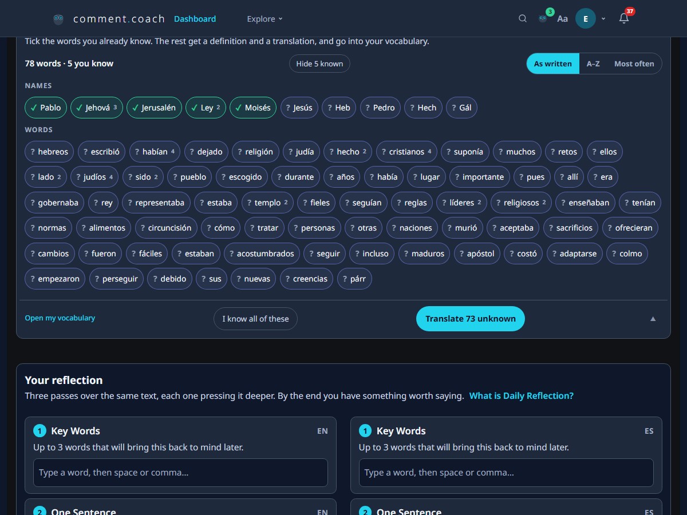The image size is (687, 515).
Task: Sort words by Most often
Action: click(634, 64)
